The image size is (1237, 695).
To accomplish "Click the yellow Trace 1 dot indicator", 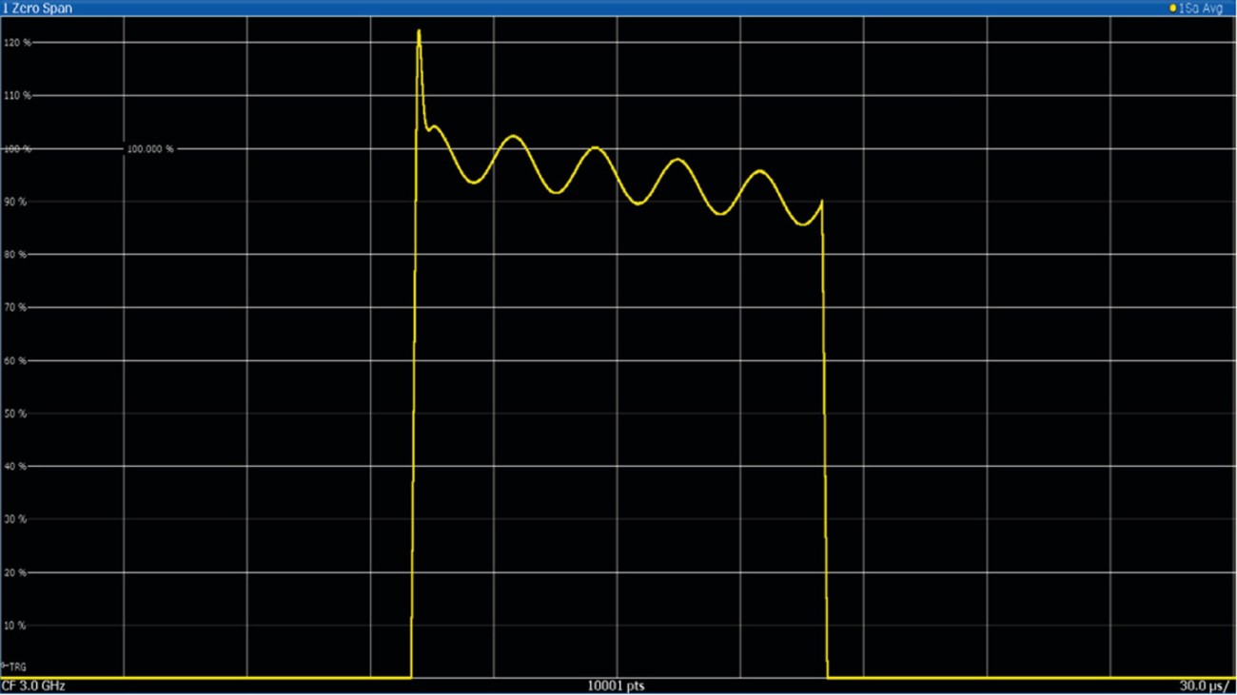I will pos(1172,7).
